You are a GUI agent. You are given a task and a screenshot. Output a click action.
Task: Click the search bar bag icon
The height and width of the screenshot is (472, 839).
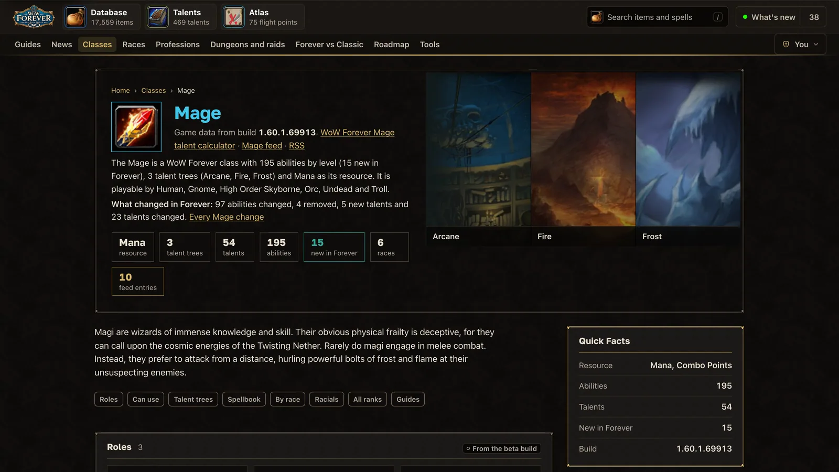(597, 17)
